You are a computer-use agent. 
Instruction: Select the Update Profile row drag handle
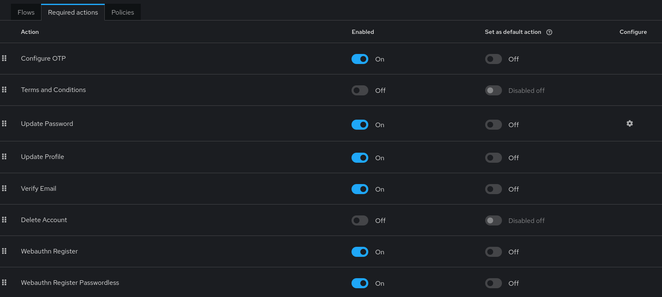4,156
